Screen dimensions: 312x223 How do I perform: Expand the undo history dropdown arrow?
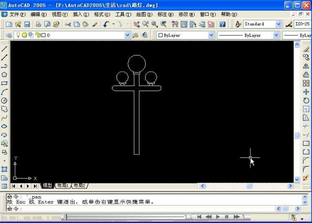point(113,24)
